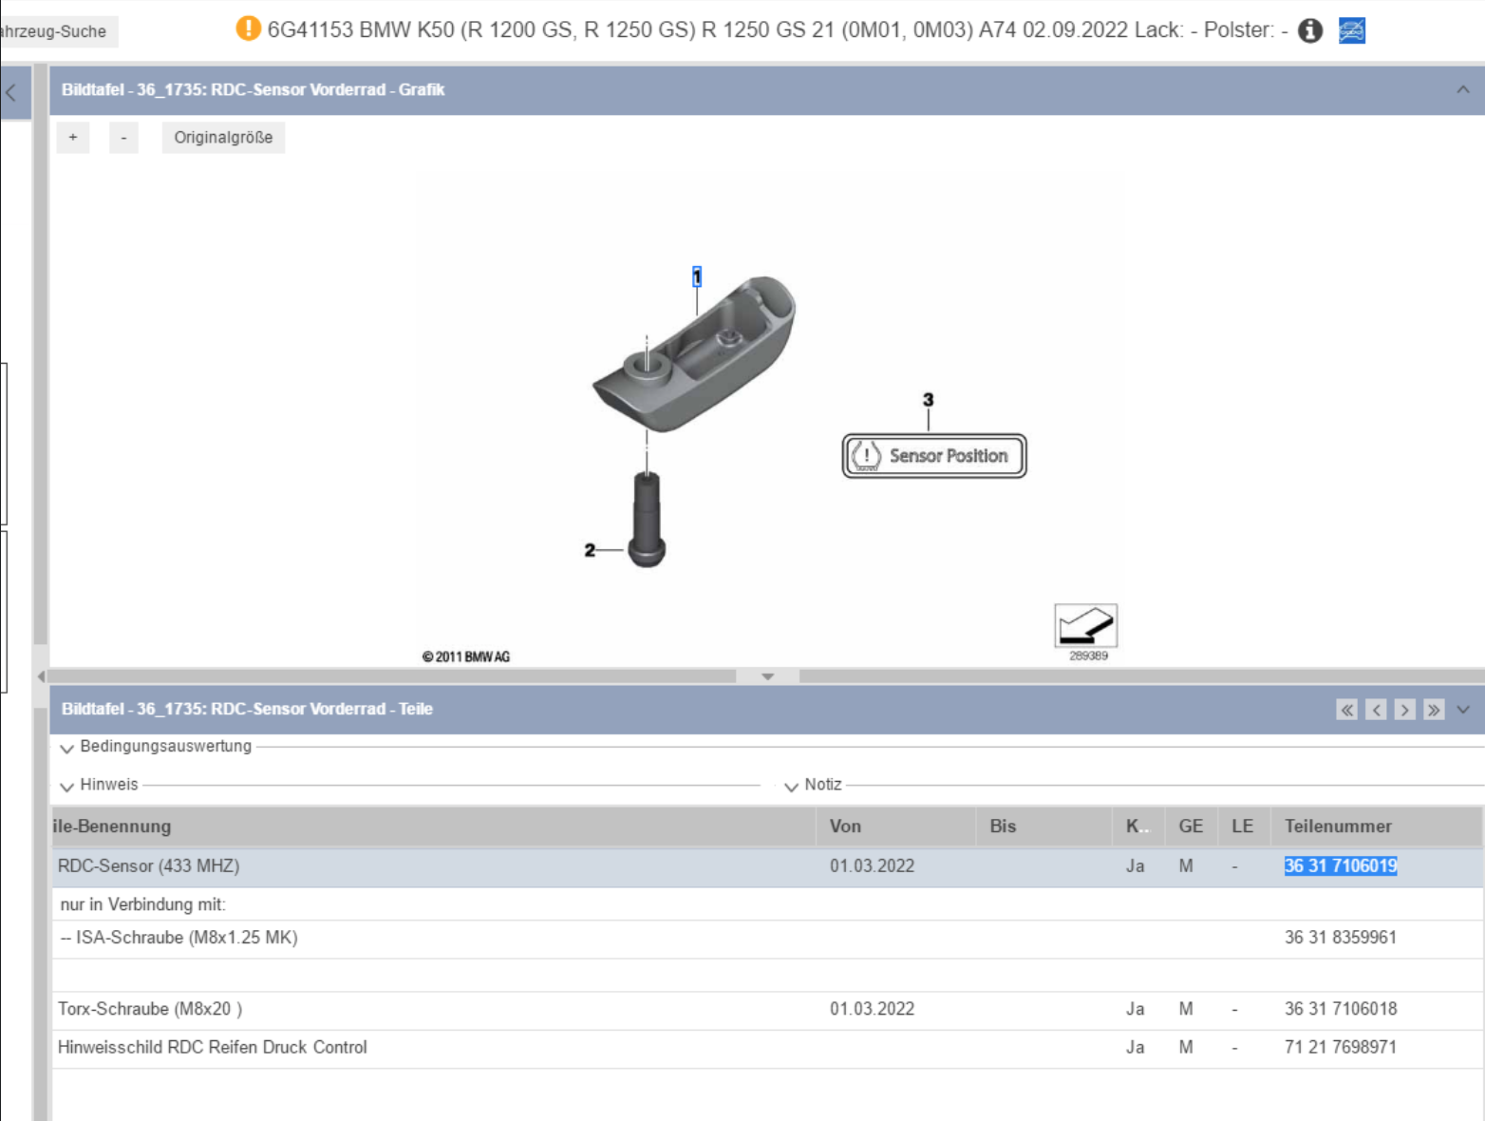Zoom in on graphic with plus button
This screenshot has width=1485, height=1121.
(x=73, y=138)
